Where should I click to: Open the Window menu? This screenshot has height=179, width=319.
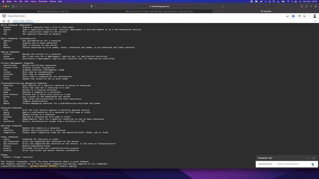[53, 1]
